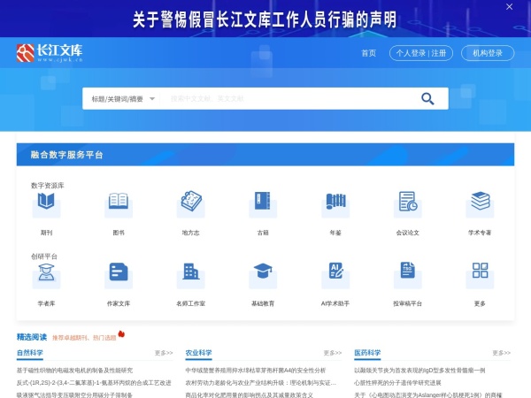Open the 期刊 journals icon
Screen dimensions: 531x398
pyautogui.click(x=46, y=203)
